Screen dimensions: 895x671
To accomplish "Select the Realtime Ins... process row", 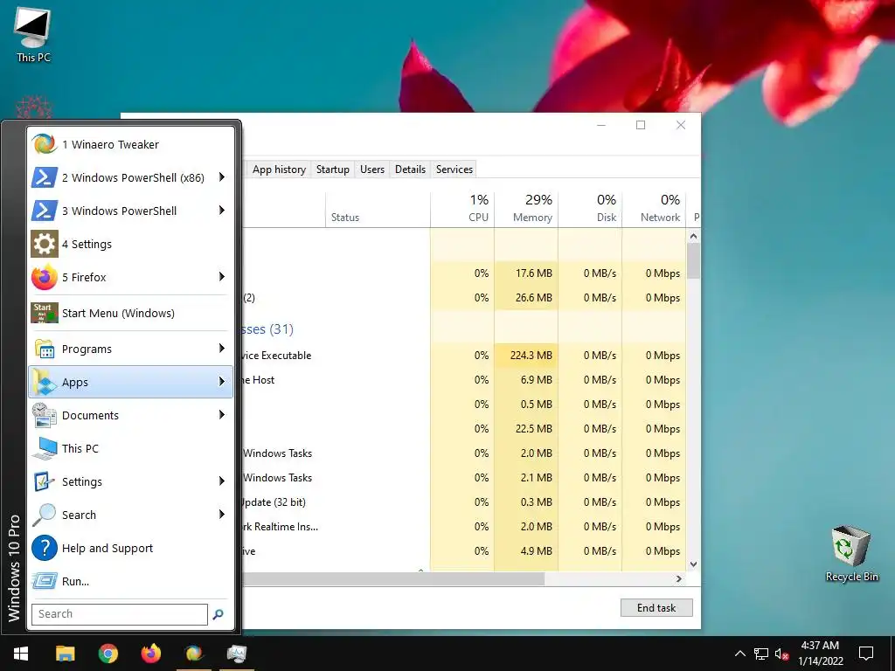I will [x=464, y=527].
